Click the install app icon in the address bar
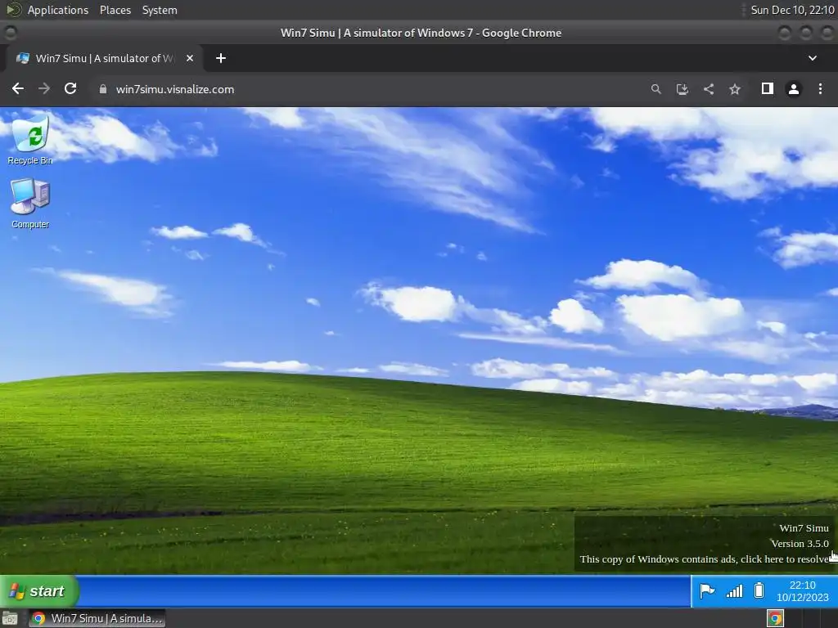 (682, 89)
